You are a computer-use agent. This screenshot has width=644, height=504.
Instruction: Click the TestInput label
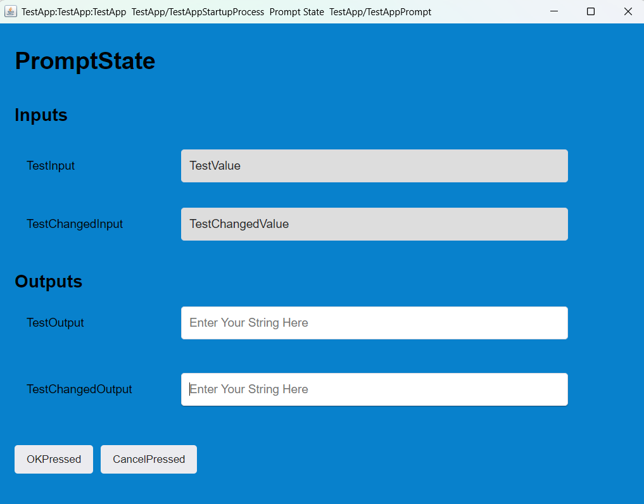[51, 165]
